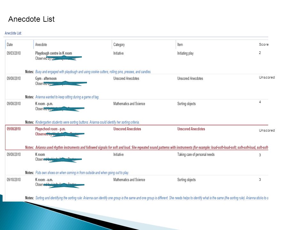The image size is (307, 230).
Task: Select the highlighted Playschool row's red date
Action: click(14, 129)
